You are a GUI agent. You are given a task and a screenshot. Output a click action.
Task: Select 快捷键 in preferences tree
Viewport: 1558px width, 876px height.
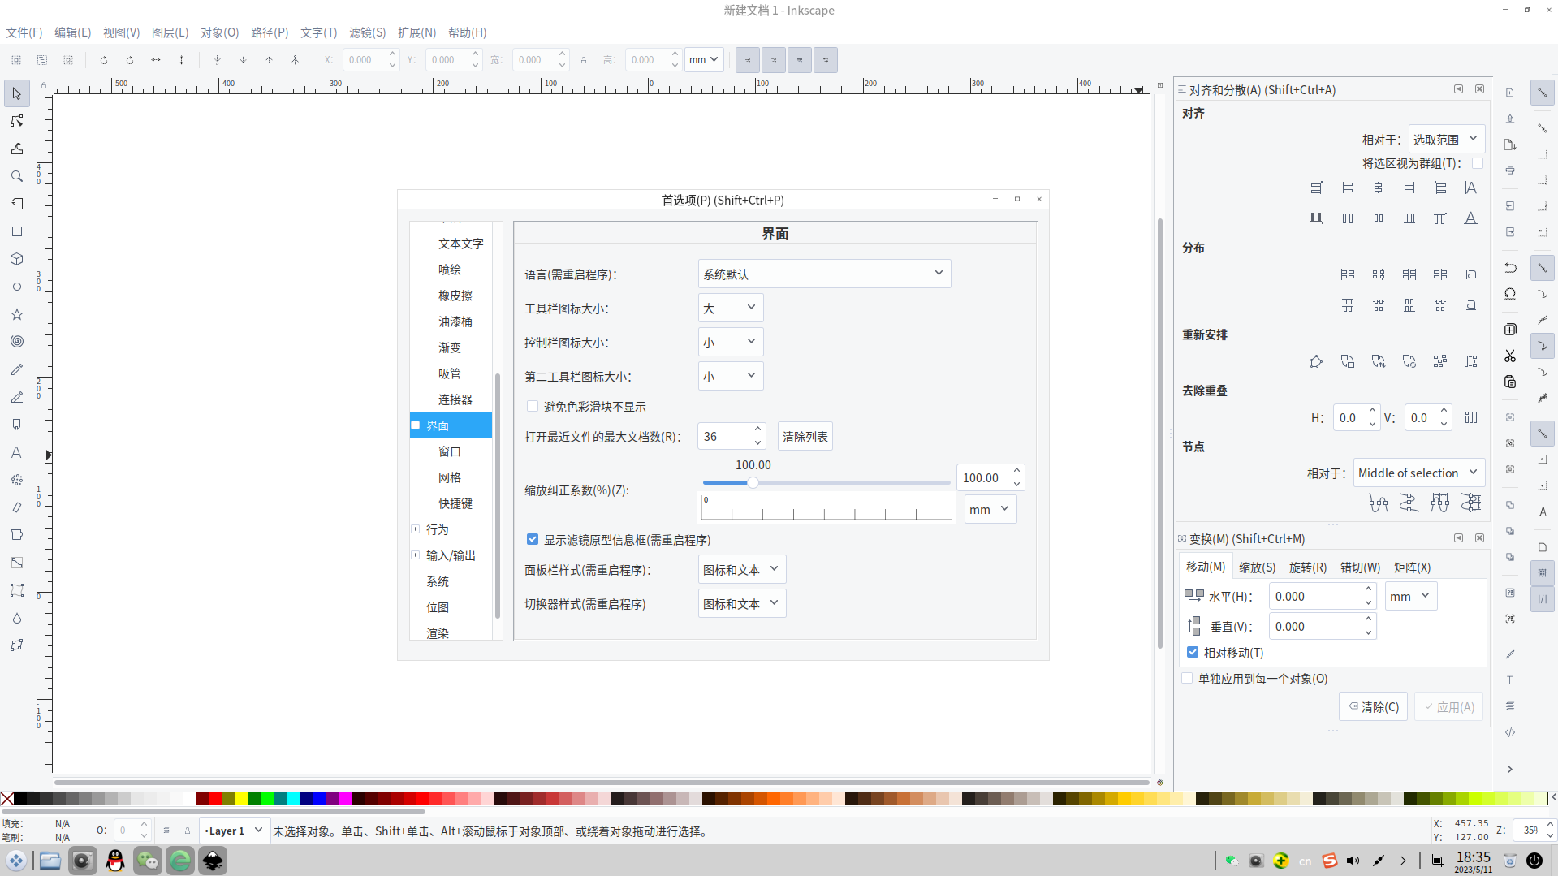pos(455,503)
